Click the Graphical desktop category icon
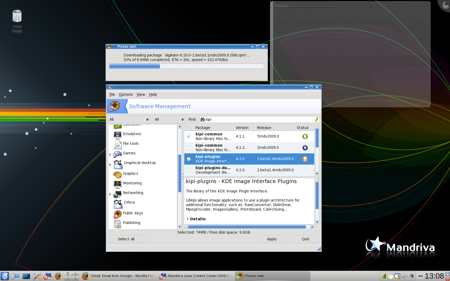 pyautogui.click(x=118, y=164)
